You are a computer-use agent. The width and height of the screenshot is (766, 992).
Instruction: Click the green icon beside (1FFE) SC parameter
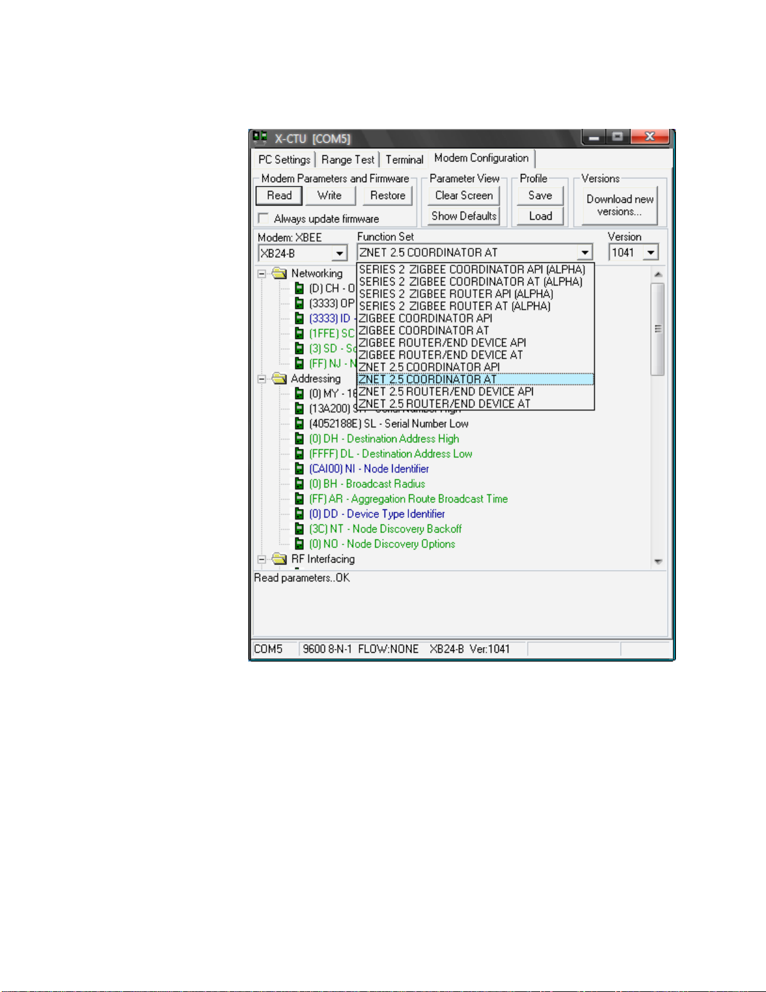click(x=300, y=334)
